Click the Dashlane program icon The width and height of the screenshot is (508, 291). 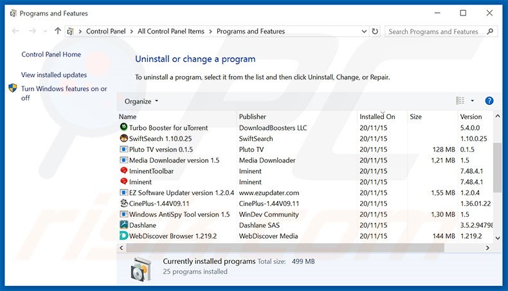pyautogui.click(x=123, y=225)
